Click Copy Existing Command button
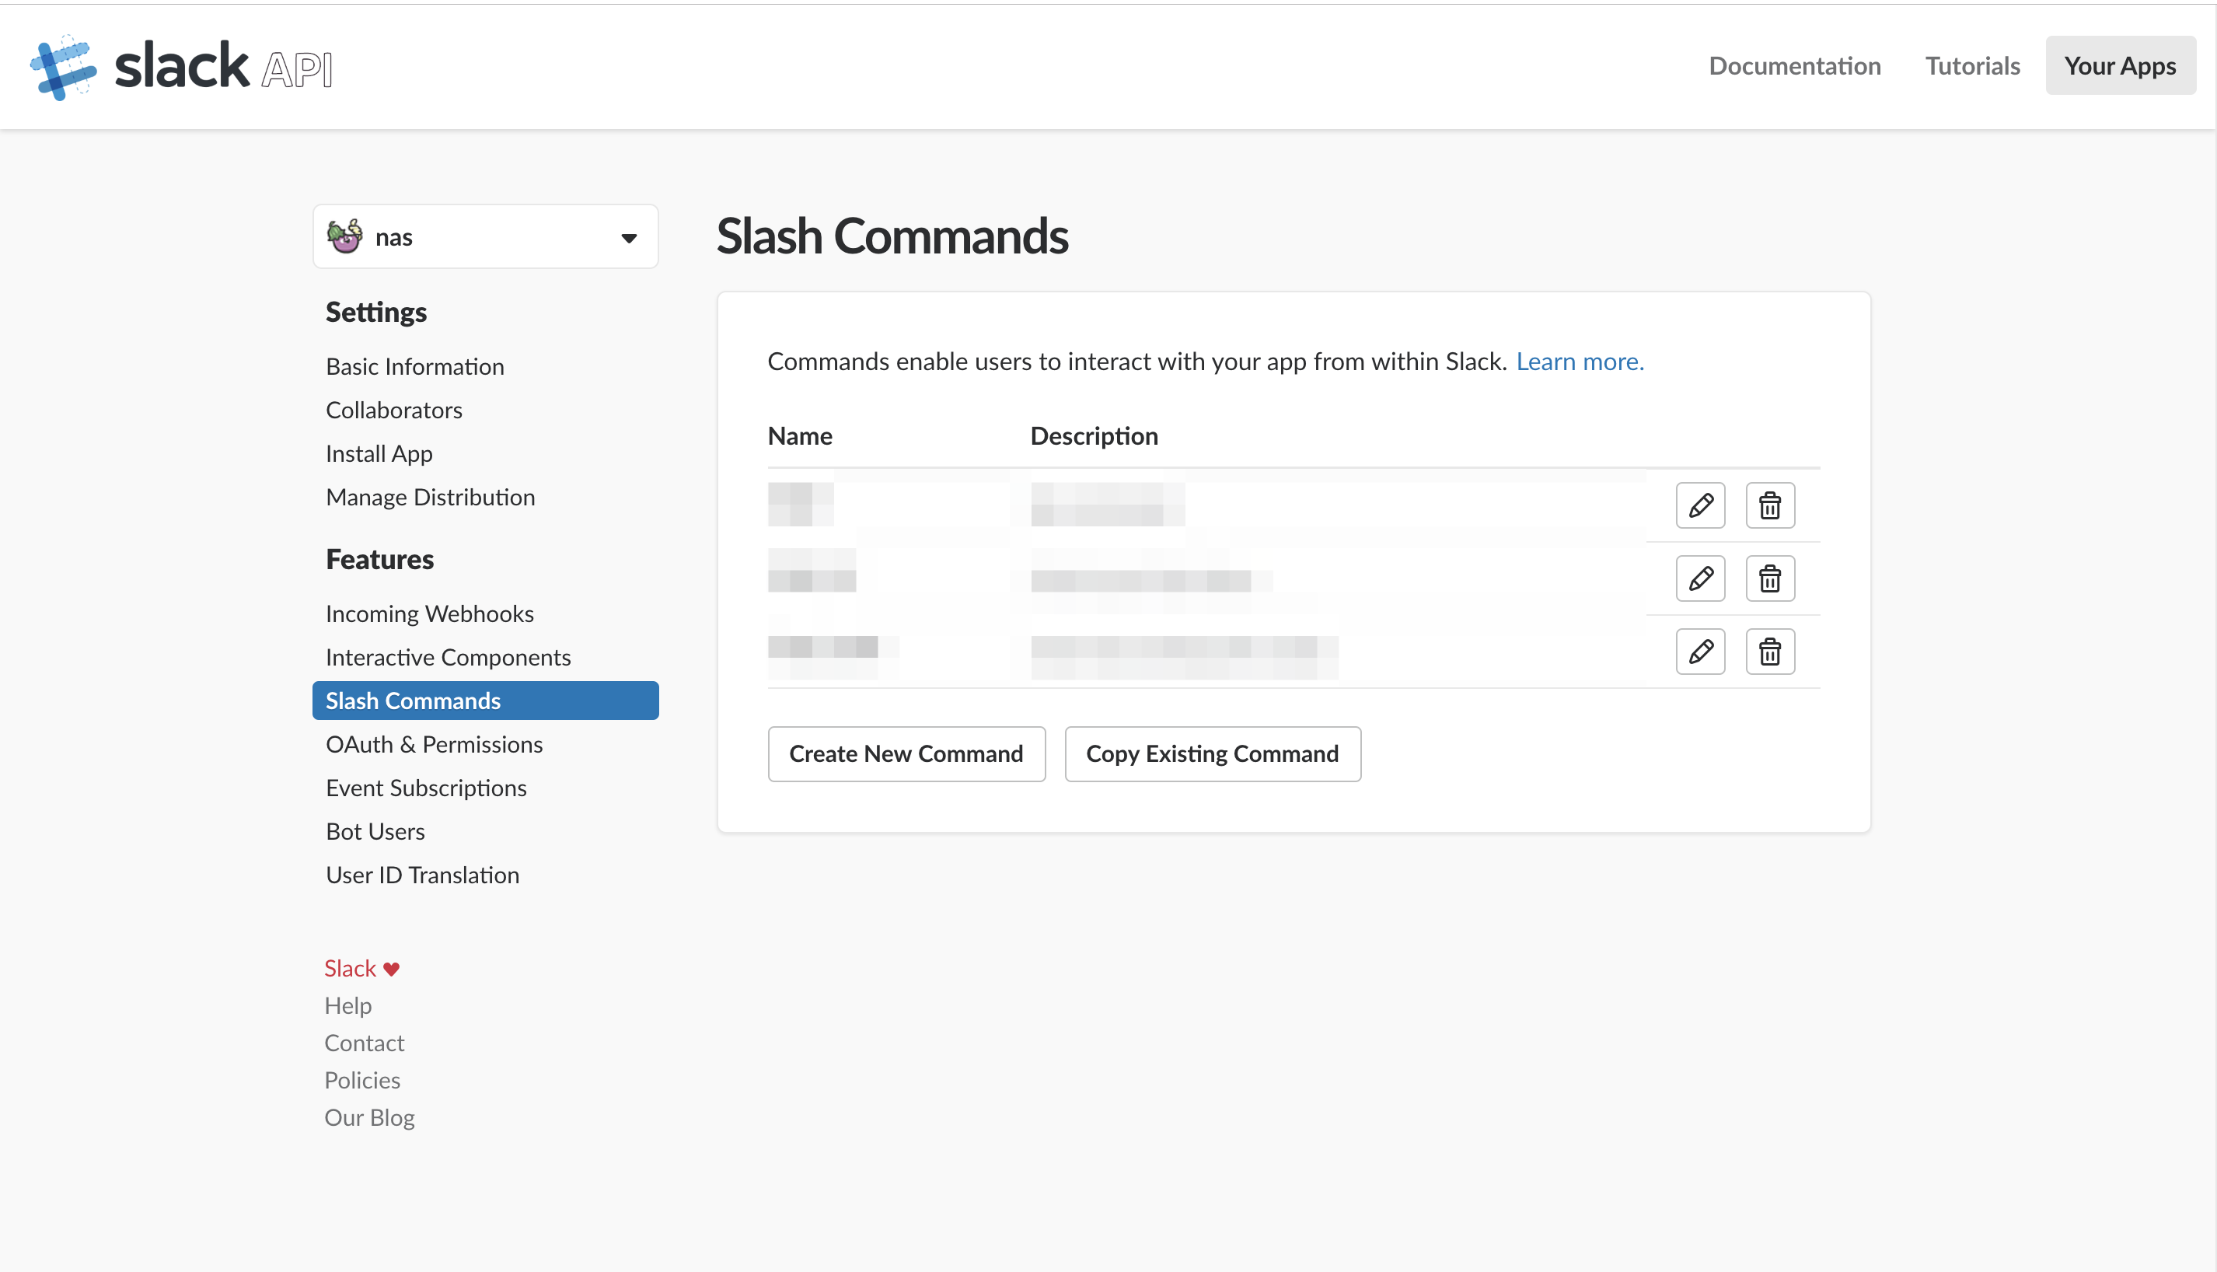 coord(1213,754)
